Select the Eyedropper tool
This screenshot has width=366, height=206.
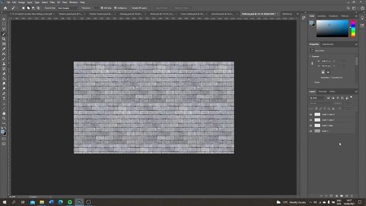coord(4,49)
